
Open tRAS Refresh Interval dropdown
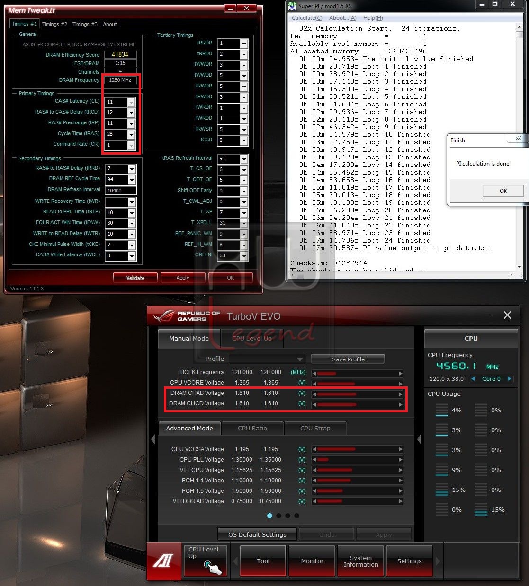[244, 159]
